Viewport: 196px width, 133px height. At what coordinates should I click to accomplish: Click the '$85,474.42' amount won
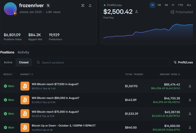click(172, 84)
